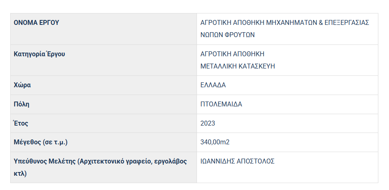Click the ΜΕΤΑΛΛΙΚΗ ΚΑΤΑΣΚΕΥΗ category text
Image resolution: width=389 pixels, height=190 pixels.
pos(237,66)
